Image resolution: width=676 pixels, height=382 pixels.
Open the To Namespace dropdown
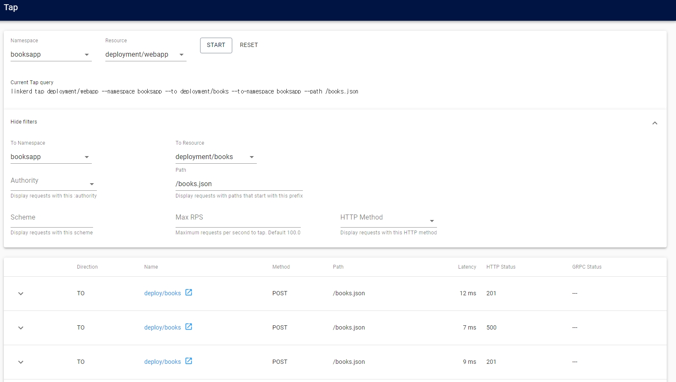[51, 157]
